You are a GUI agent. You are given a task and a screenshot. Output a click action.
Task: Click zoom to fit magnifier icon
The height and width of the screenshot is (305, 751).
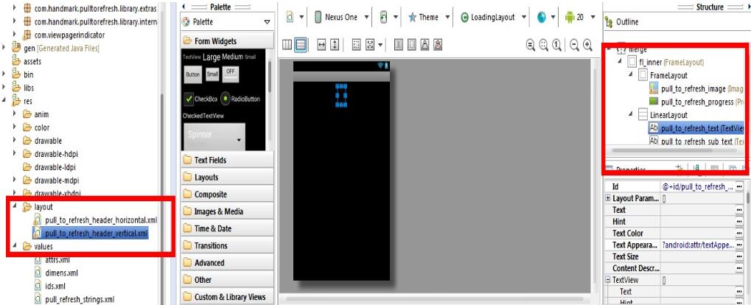point(531,45)
